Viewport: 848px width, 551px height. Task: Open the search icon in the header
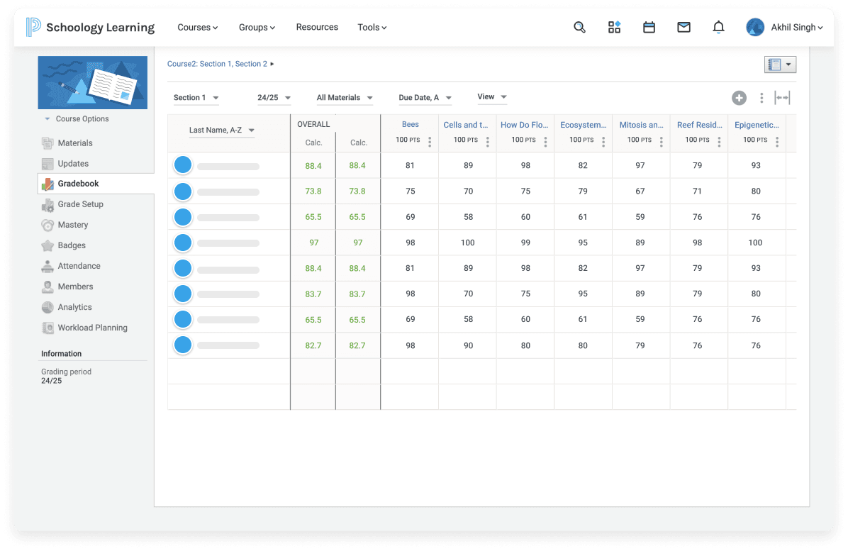pos(579,26)
